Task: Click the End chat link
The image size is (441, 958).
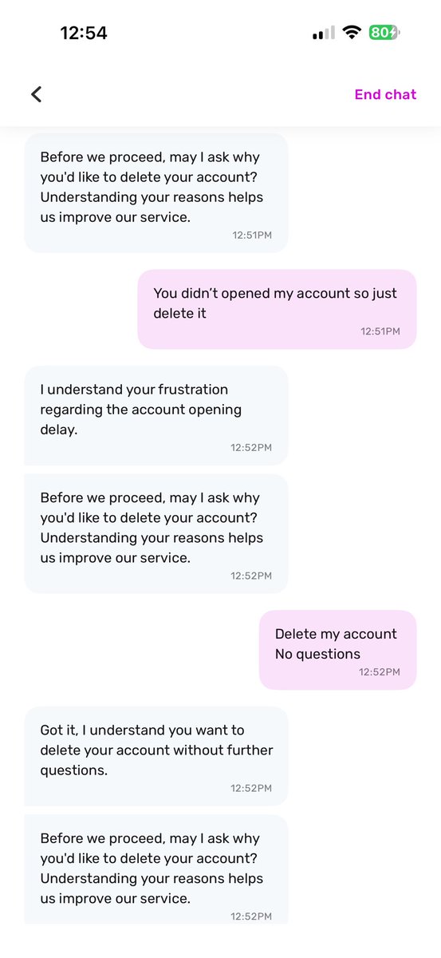Action: click(x=385, y=94)
